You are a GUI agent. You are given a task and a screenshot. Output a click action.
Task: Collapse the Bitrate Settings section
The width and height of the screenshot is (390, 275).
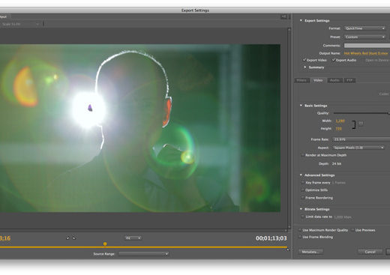pyautogui.click(x=301, y=209)
